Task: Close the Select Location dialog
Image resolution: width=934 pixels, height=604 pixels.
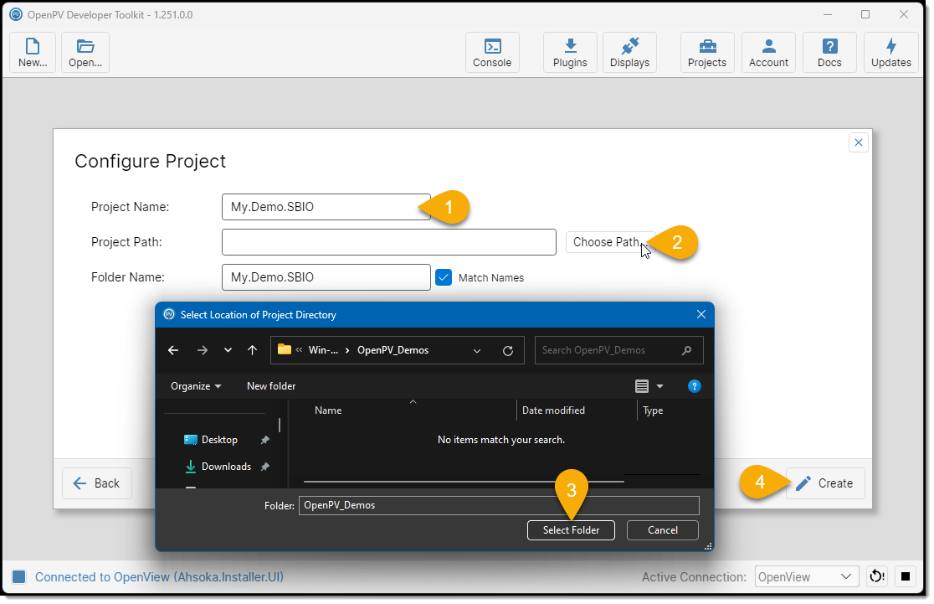Action: [x=701, y=314]
